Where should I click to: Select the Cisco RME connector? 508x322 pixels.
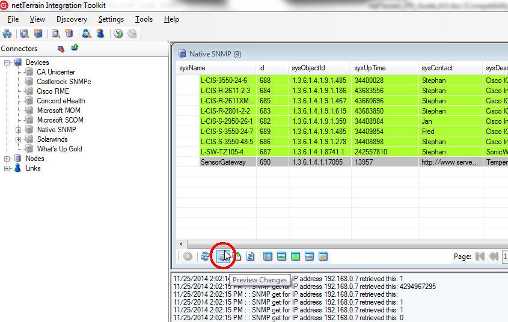click(x=52, y=91)
